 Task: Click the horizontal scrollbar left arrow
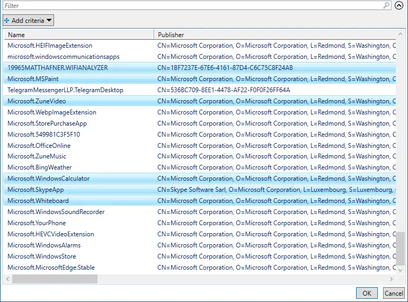point(8,279)
